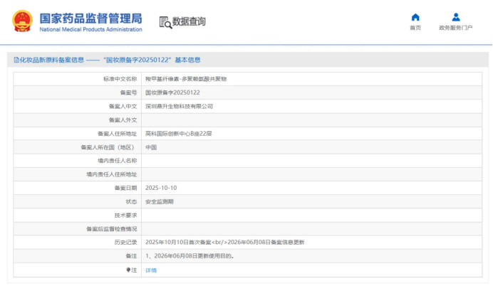Viewport: 493px width, 286px height.
Task: Click the data query magnifier icon
Action: point(165,22)
